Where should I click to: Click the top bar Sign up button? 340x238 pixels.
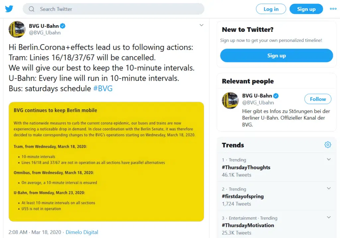pos(306,9)
